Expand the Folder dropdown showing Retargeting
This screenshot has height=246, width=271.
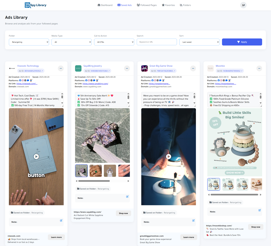29,42
